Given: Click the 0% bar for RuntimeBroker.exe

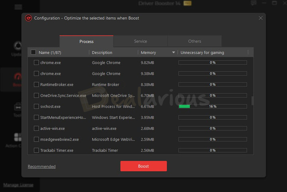Looking at the screenshot, I should click(213, 84).
